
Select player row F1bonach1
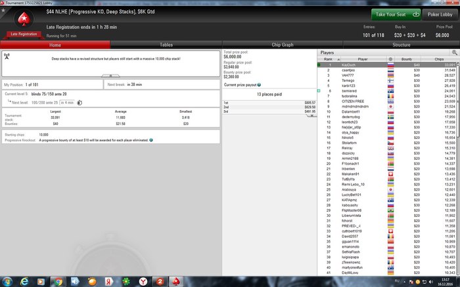tap(386, 164)
